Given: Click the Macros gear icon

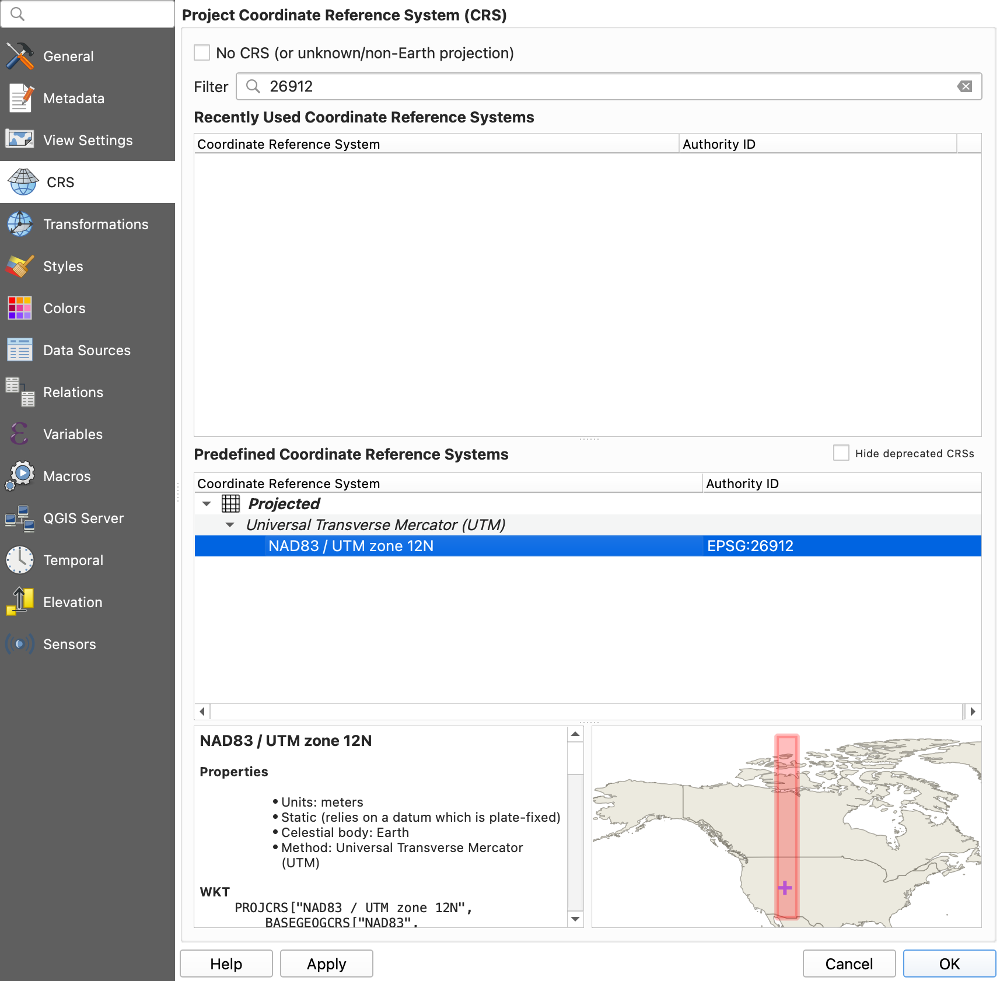Looking at the screenshot, I should pyautogui.click(x=20, y=476).
